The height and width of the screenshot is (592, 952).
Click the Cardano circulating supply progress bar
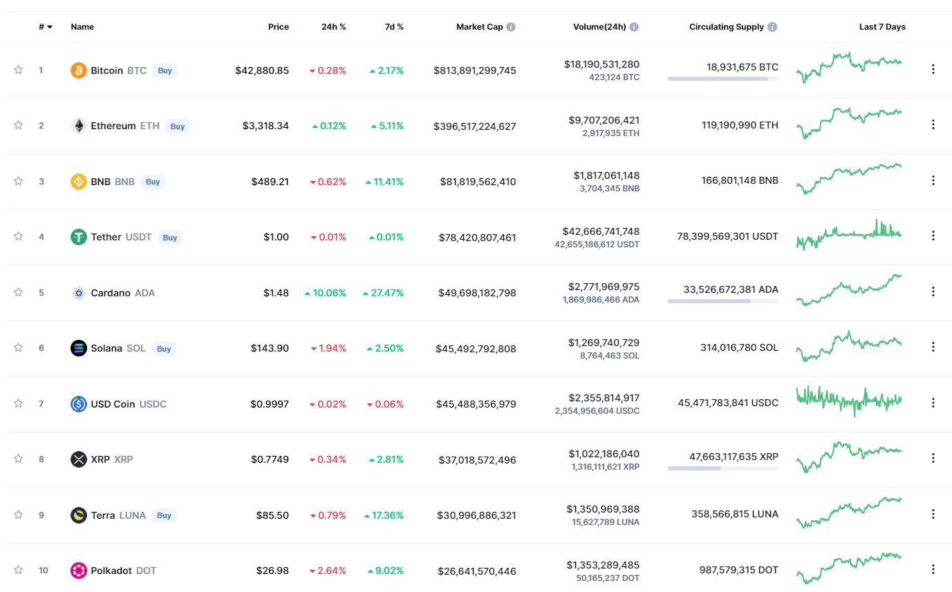tap(723, 301)
